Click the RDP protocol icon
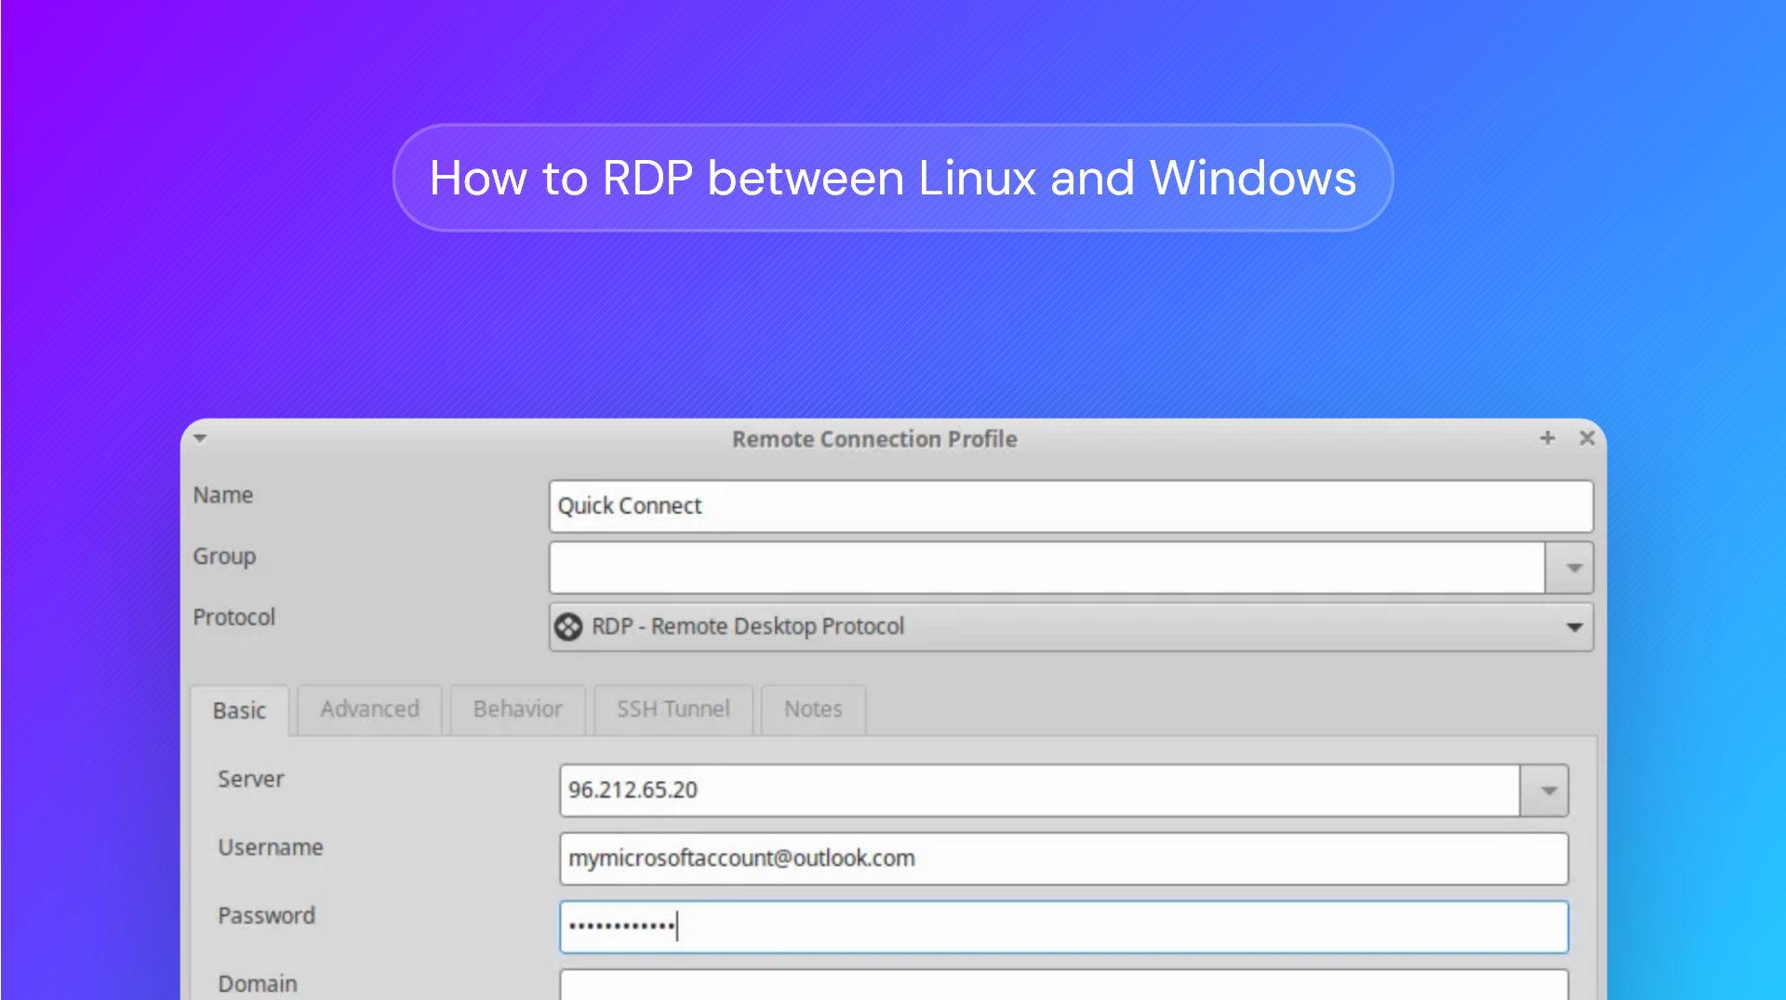 [568, 627]
